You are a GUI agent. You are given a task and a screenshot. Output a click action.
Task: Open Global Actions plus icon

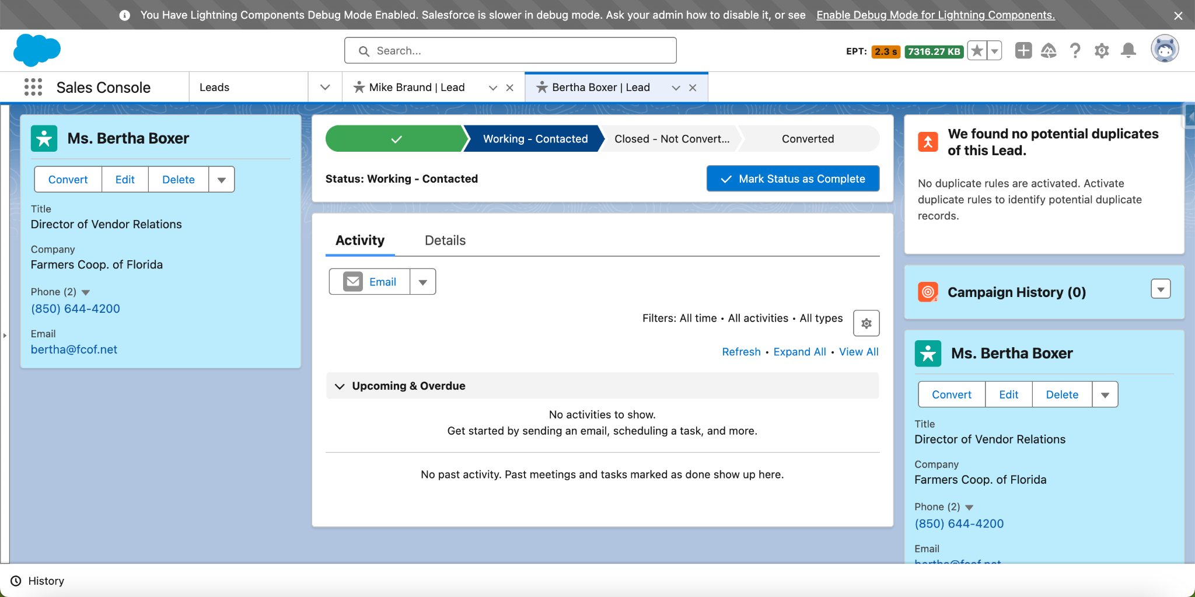coord(1023,51)
